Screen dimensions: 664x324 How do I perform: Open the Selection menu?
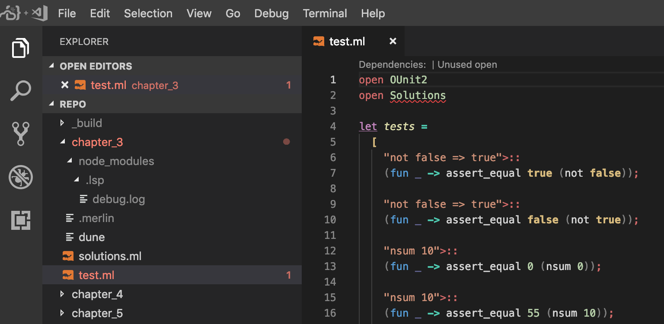click(x=148, y=13)
